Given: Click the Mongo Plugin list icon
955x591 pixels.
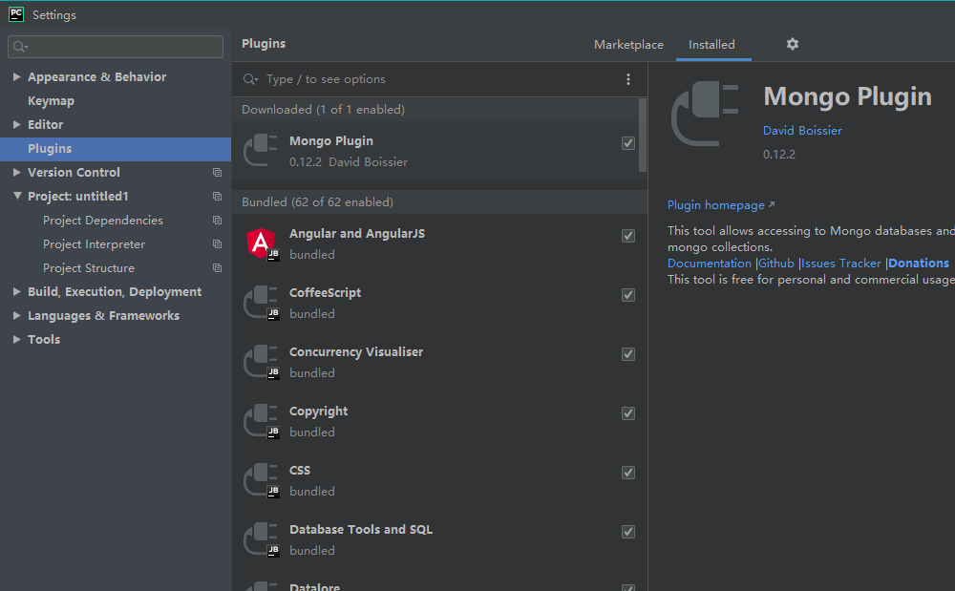Looking at the screenshot, I should pyautogui.click(x=261, y=150).
